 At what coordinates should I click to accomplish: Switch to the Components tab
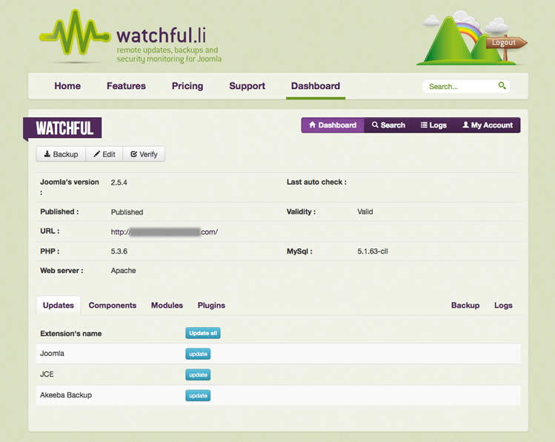coord(112,306)
